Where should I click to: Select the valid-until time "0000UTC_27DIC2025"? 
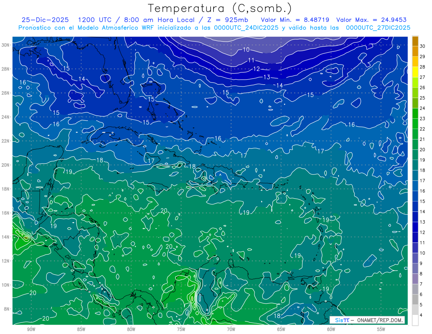coord(378,28)
